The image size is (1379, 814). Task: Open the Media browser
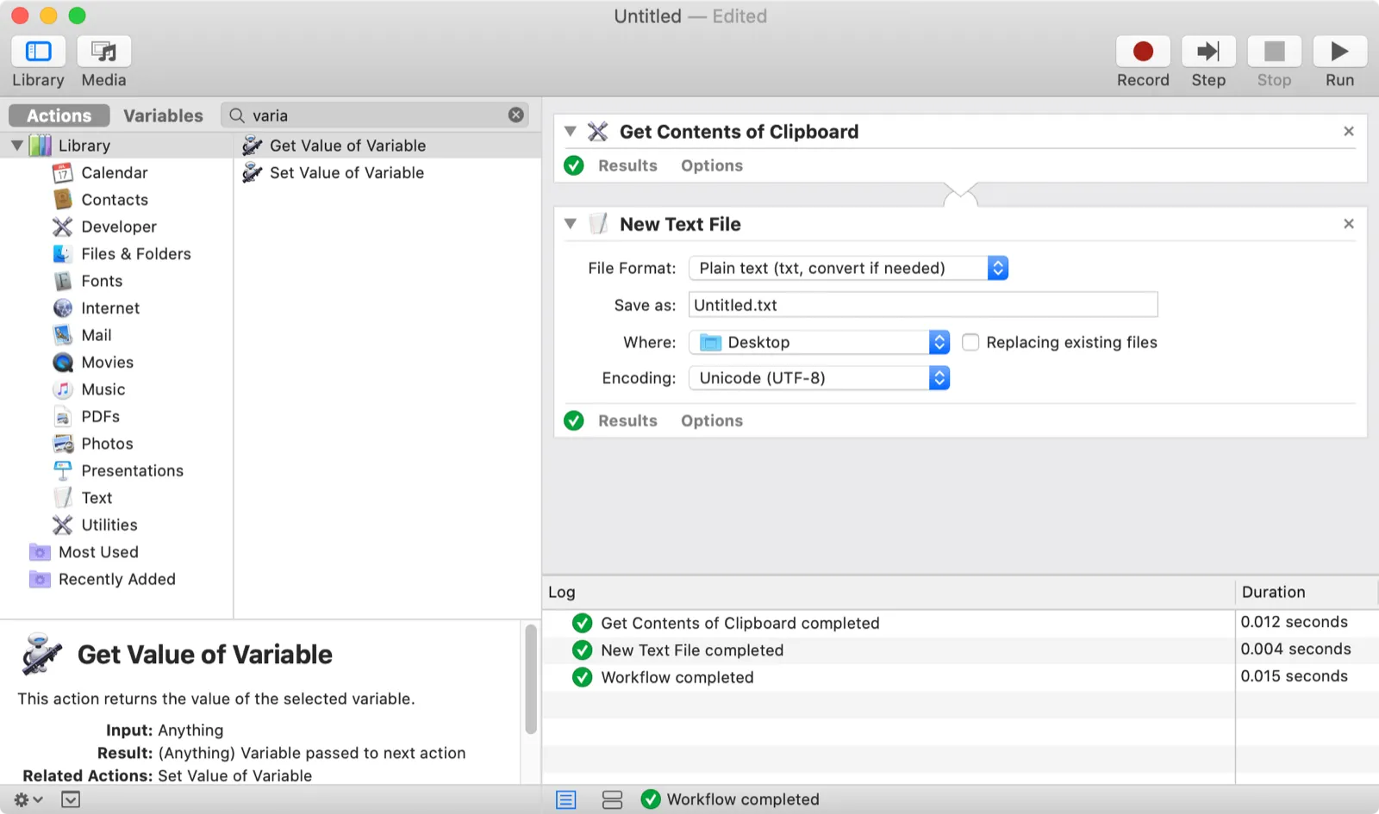coord(103,52)
